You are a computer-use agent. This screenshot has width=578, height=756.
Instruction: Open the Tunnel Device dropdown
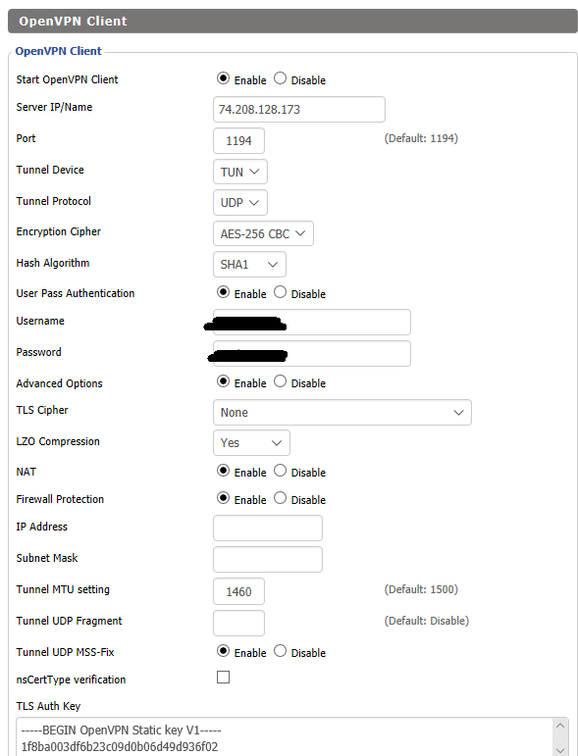(x=240, y=172)
